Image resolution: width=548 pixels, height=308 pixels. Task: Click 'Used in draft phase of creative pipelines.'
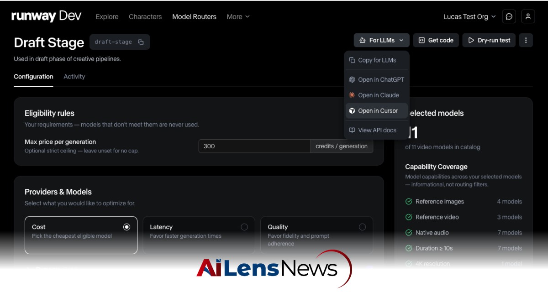tap(67, 59)
